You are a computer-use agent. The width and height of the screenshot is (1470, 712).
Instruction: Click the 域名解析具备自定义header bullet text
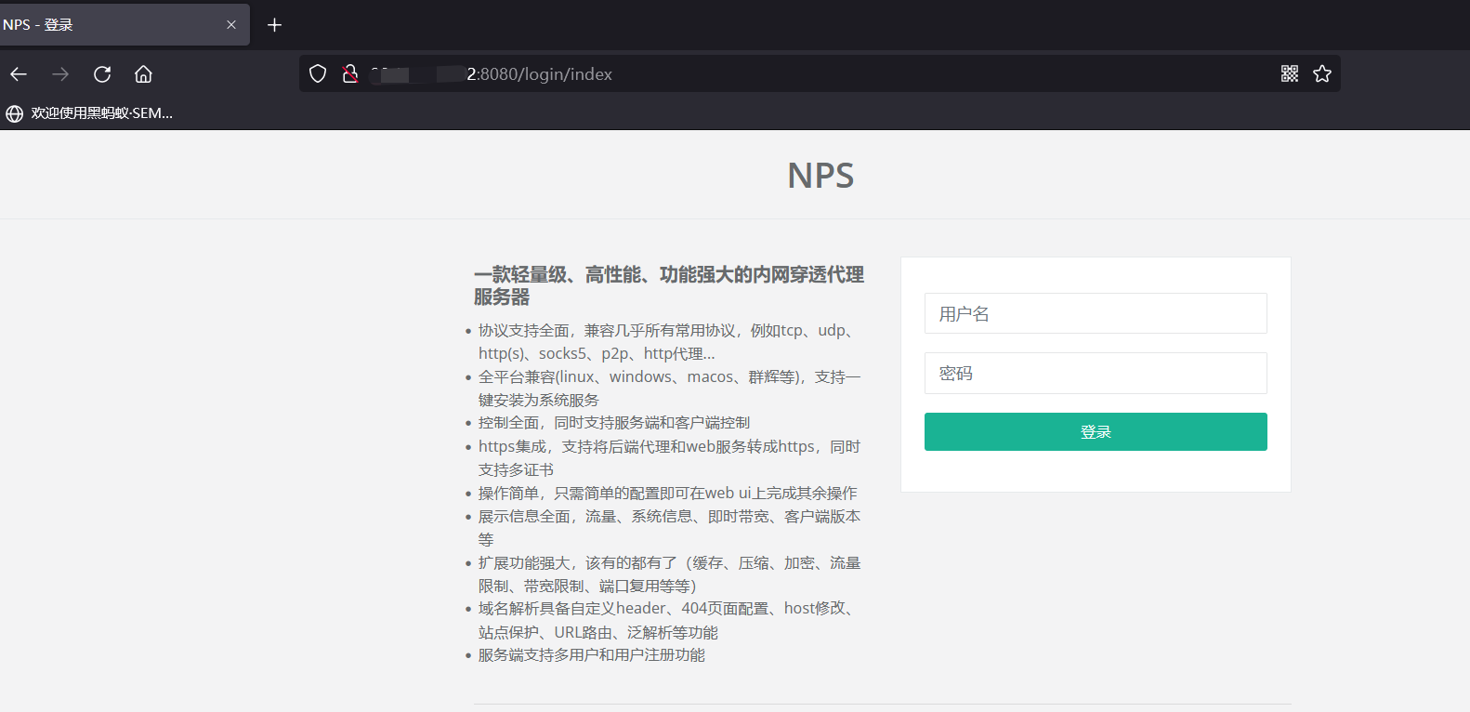click(x=669, y=620)
